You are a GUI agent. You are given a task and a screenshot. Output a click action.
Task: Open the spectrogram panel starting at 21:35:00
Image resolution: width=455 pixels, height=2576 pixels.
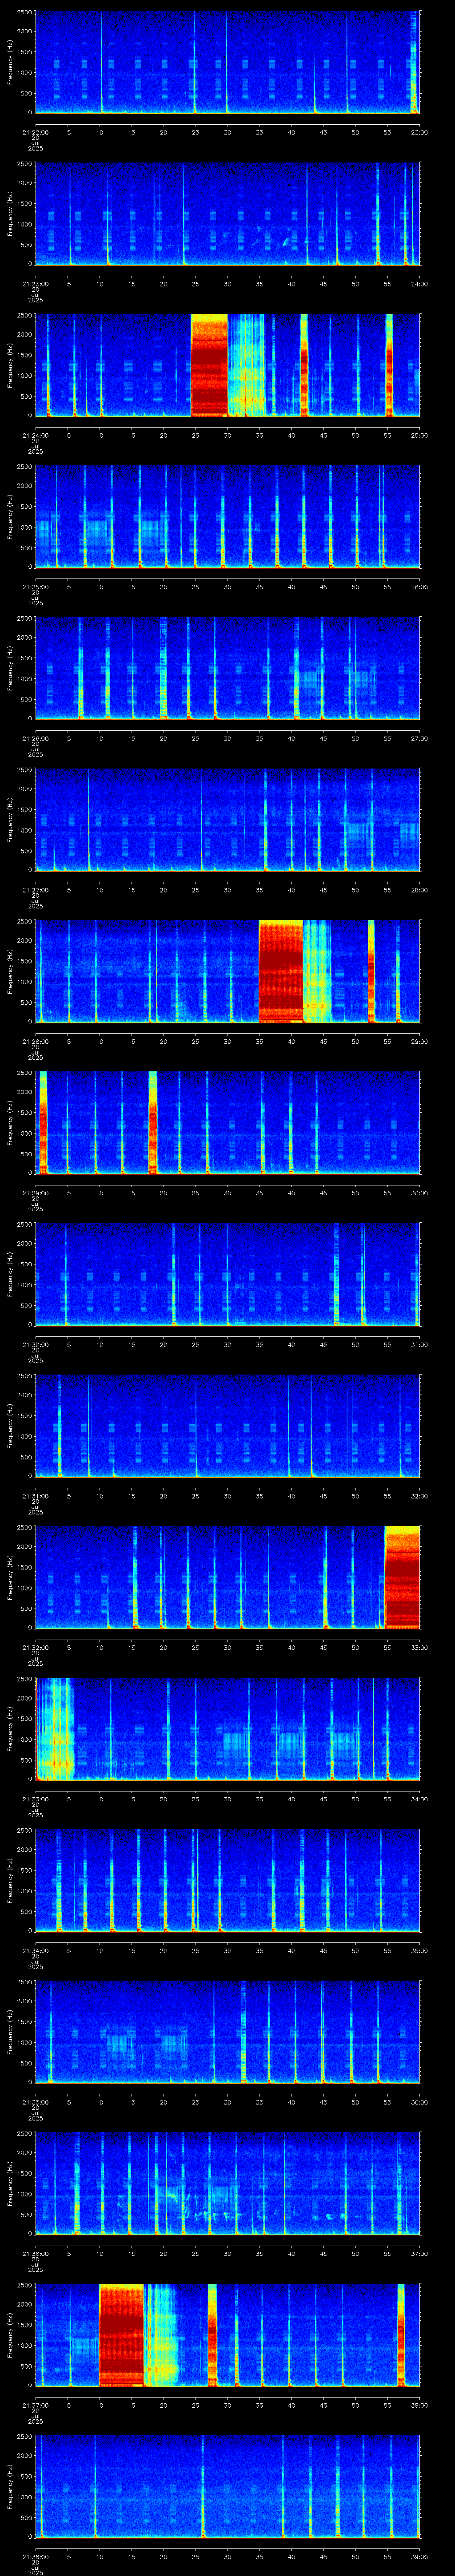[227, 2032]
